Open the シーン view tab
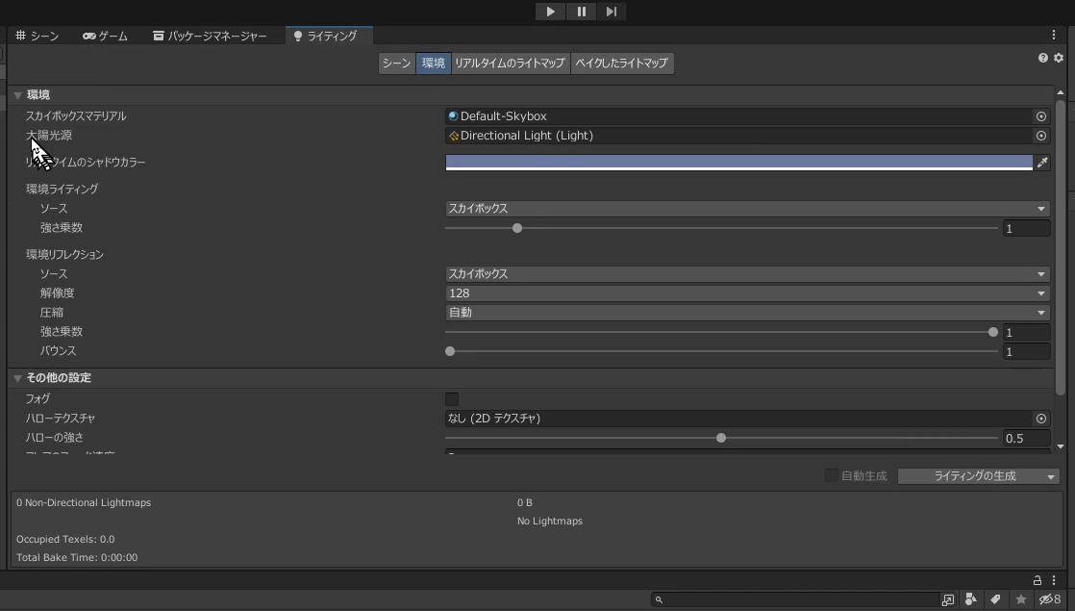This screenshot has height=611, width=1075. (x=37, y=36)
